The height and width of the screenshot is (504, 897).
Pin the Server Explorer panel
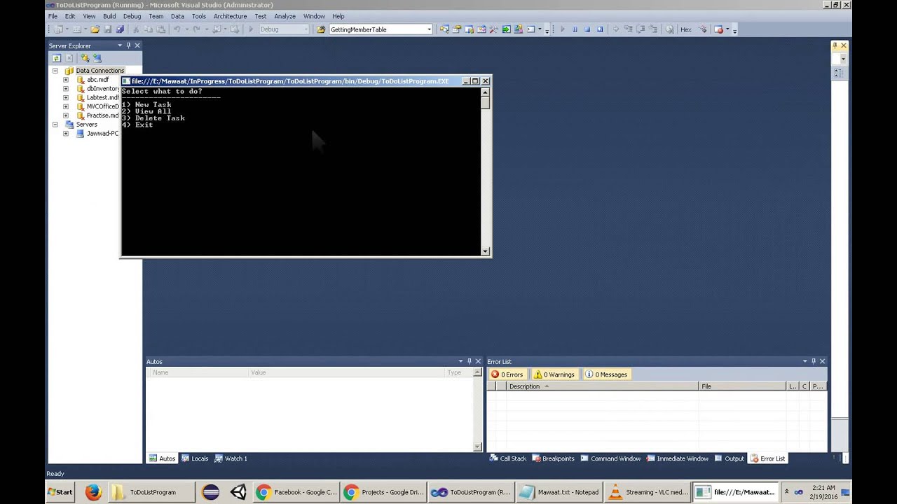pos(128,45)
